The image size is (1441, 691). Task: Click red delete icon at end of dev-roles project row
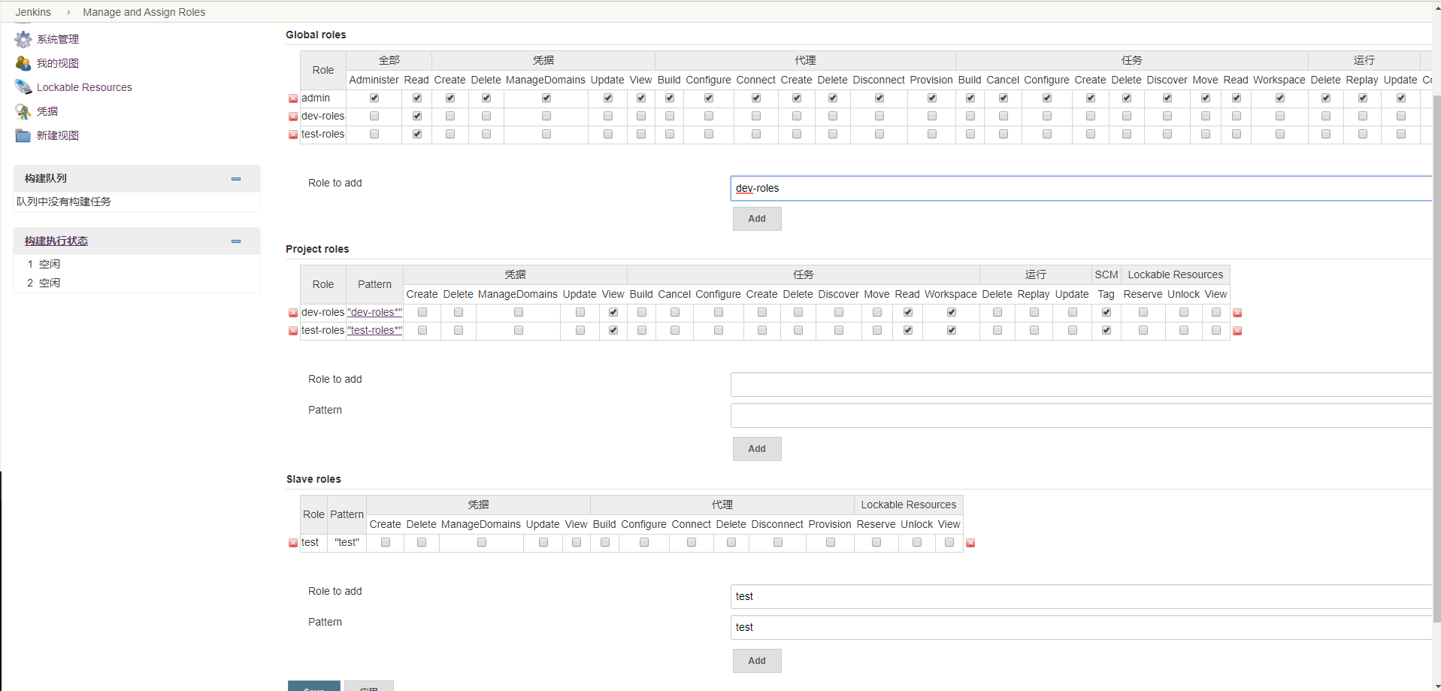pos(1237,313)
